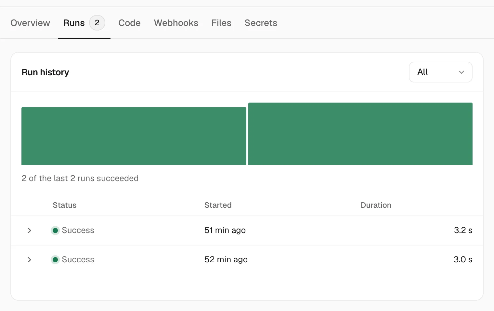494x311 pixels.
Task: Open the Files tab
Action: pyautogui.click(x=221, y=23)
